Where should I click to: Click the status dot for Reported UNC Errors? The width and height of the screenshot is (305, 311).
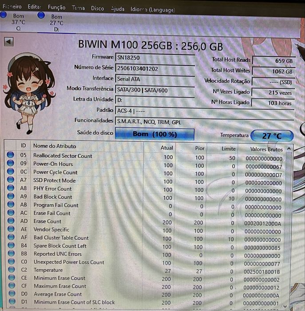click(11, 253)
